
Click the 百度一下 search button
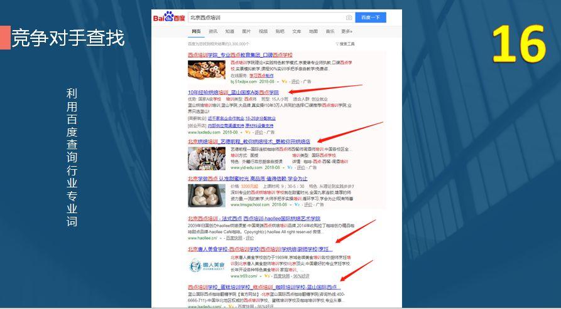(370, 18)
